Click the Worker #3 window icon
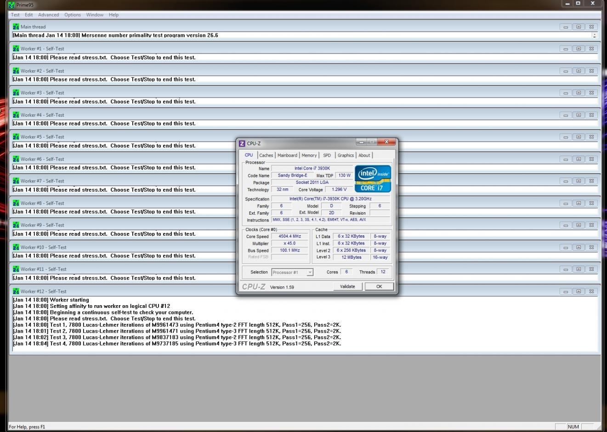Screen dimensions: 607x432 tap(16, 92)
